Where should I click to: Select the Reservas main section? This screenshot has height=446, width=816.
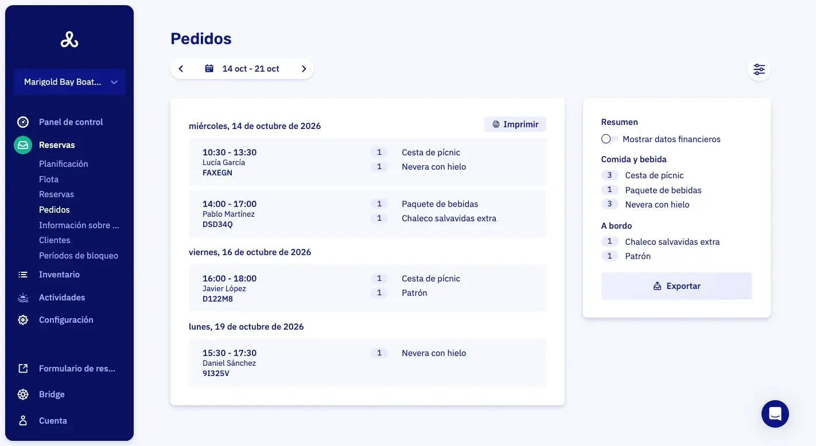57,145
